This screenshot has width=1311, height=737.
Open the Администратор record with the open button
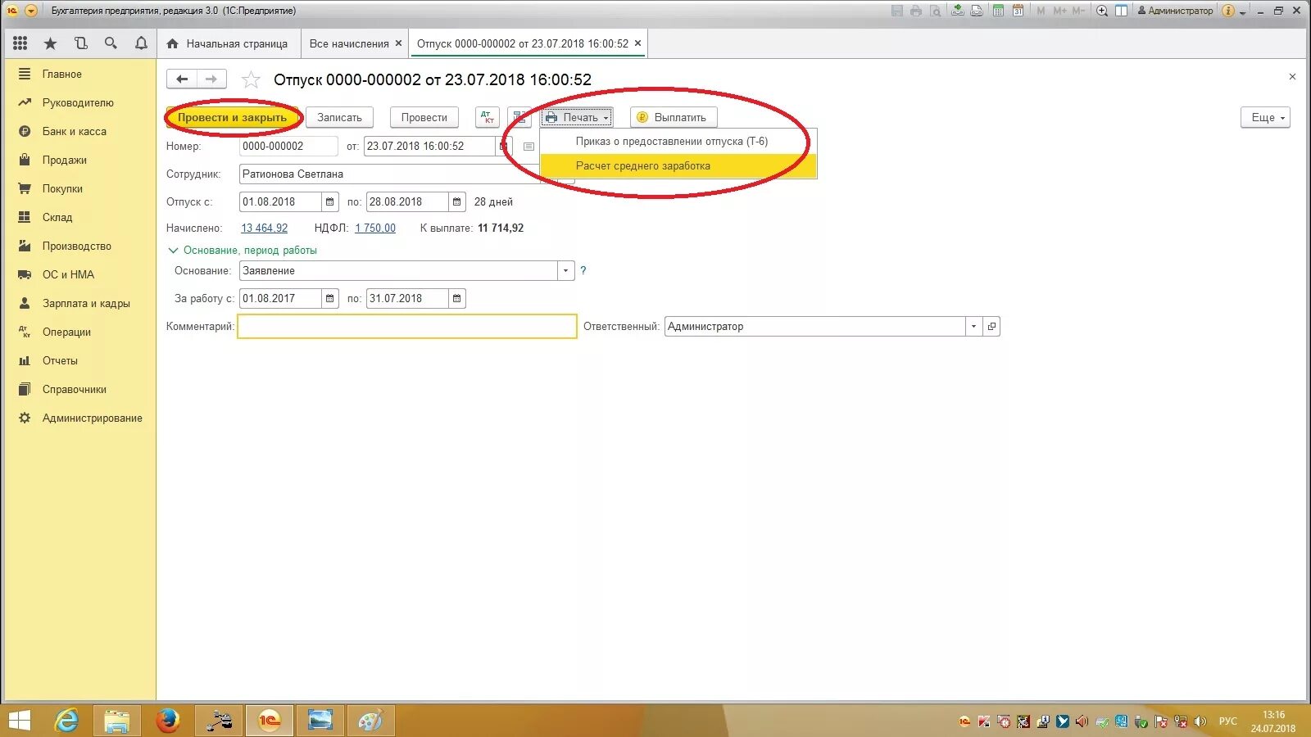pyautogui.click(x=991, y=326)
